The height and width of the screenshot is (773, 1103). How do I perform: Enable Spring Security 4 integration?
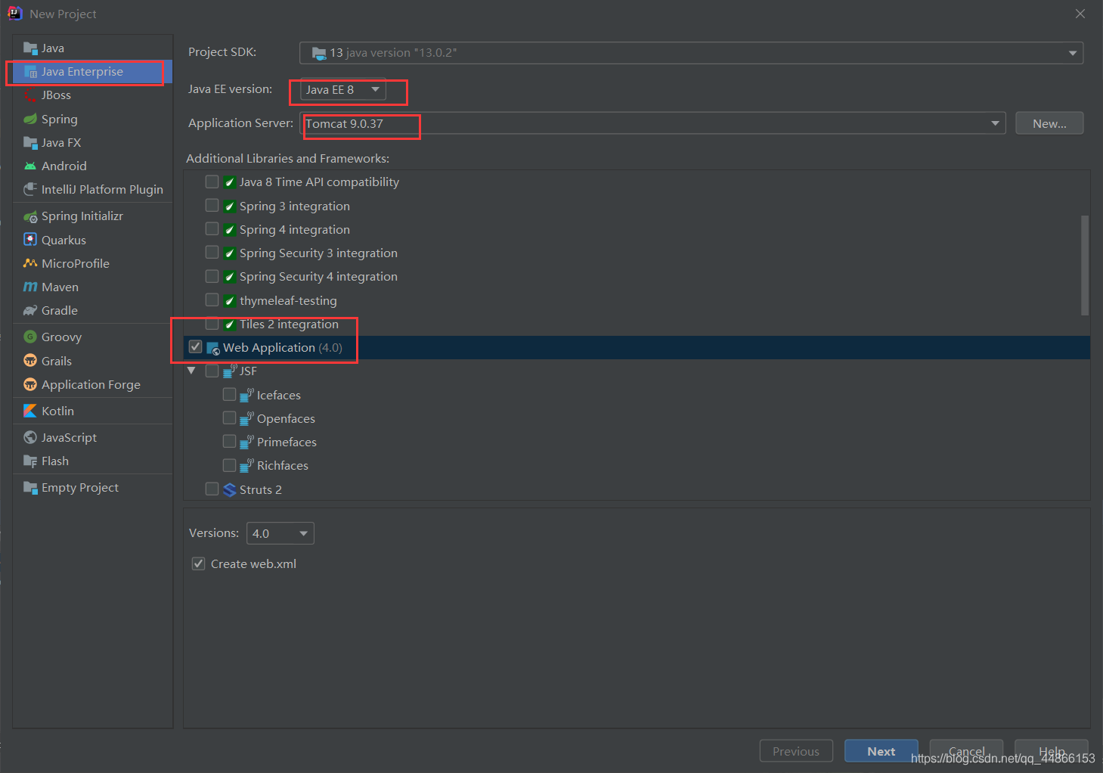click(x=212, y=276)
